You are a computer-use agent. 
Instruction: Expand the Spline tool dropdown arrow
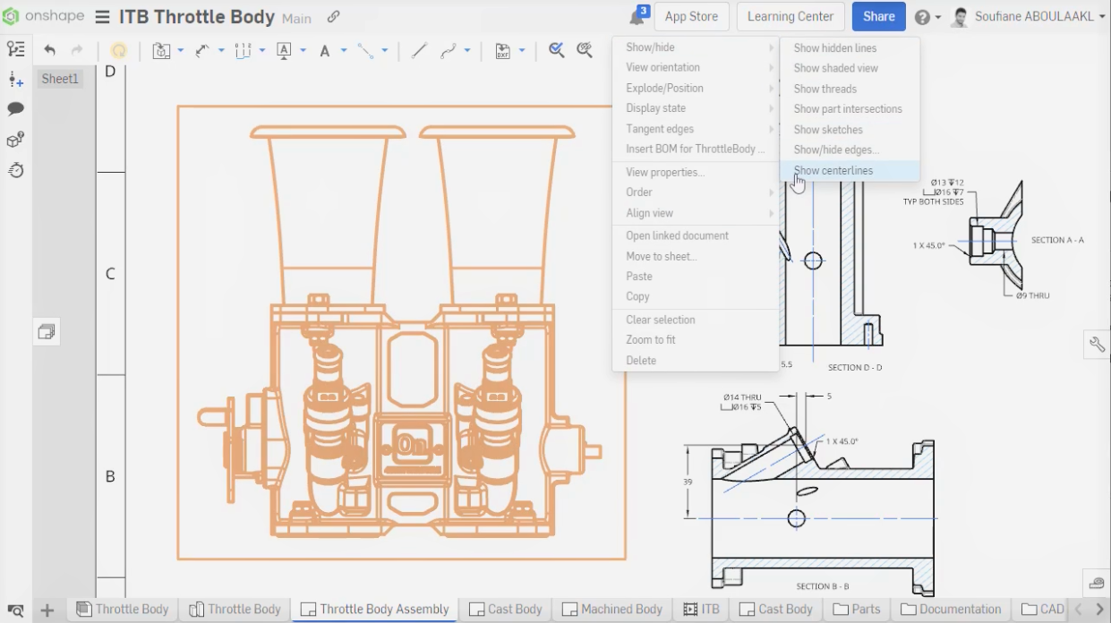(467, 51)
